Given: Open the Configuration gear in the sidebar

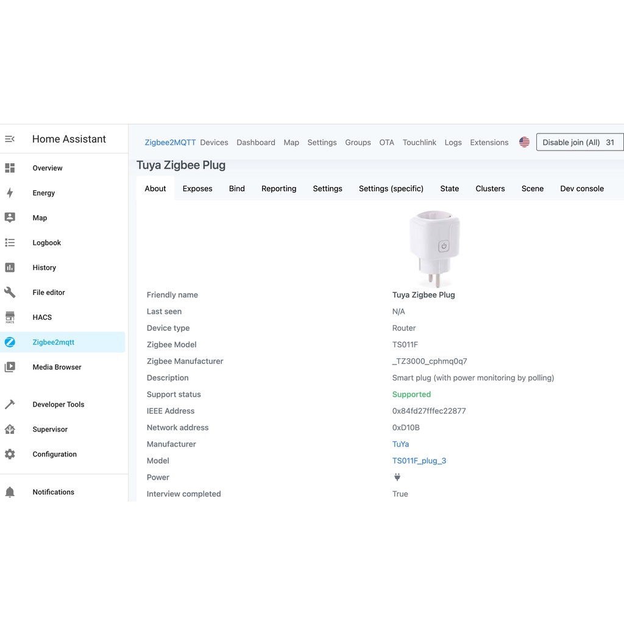Looking at the screenshot, I should (x=10, y=455).
